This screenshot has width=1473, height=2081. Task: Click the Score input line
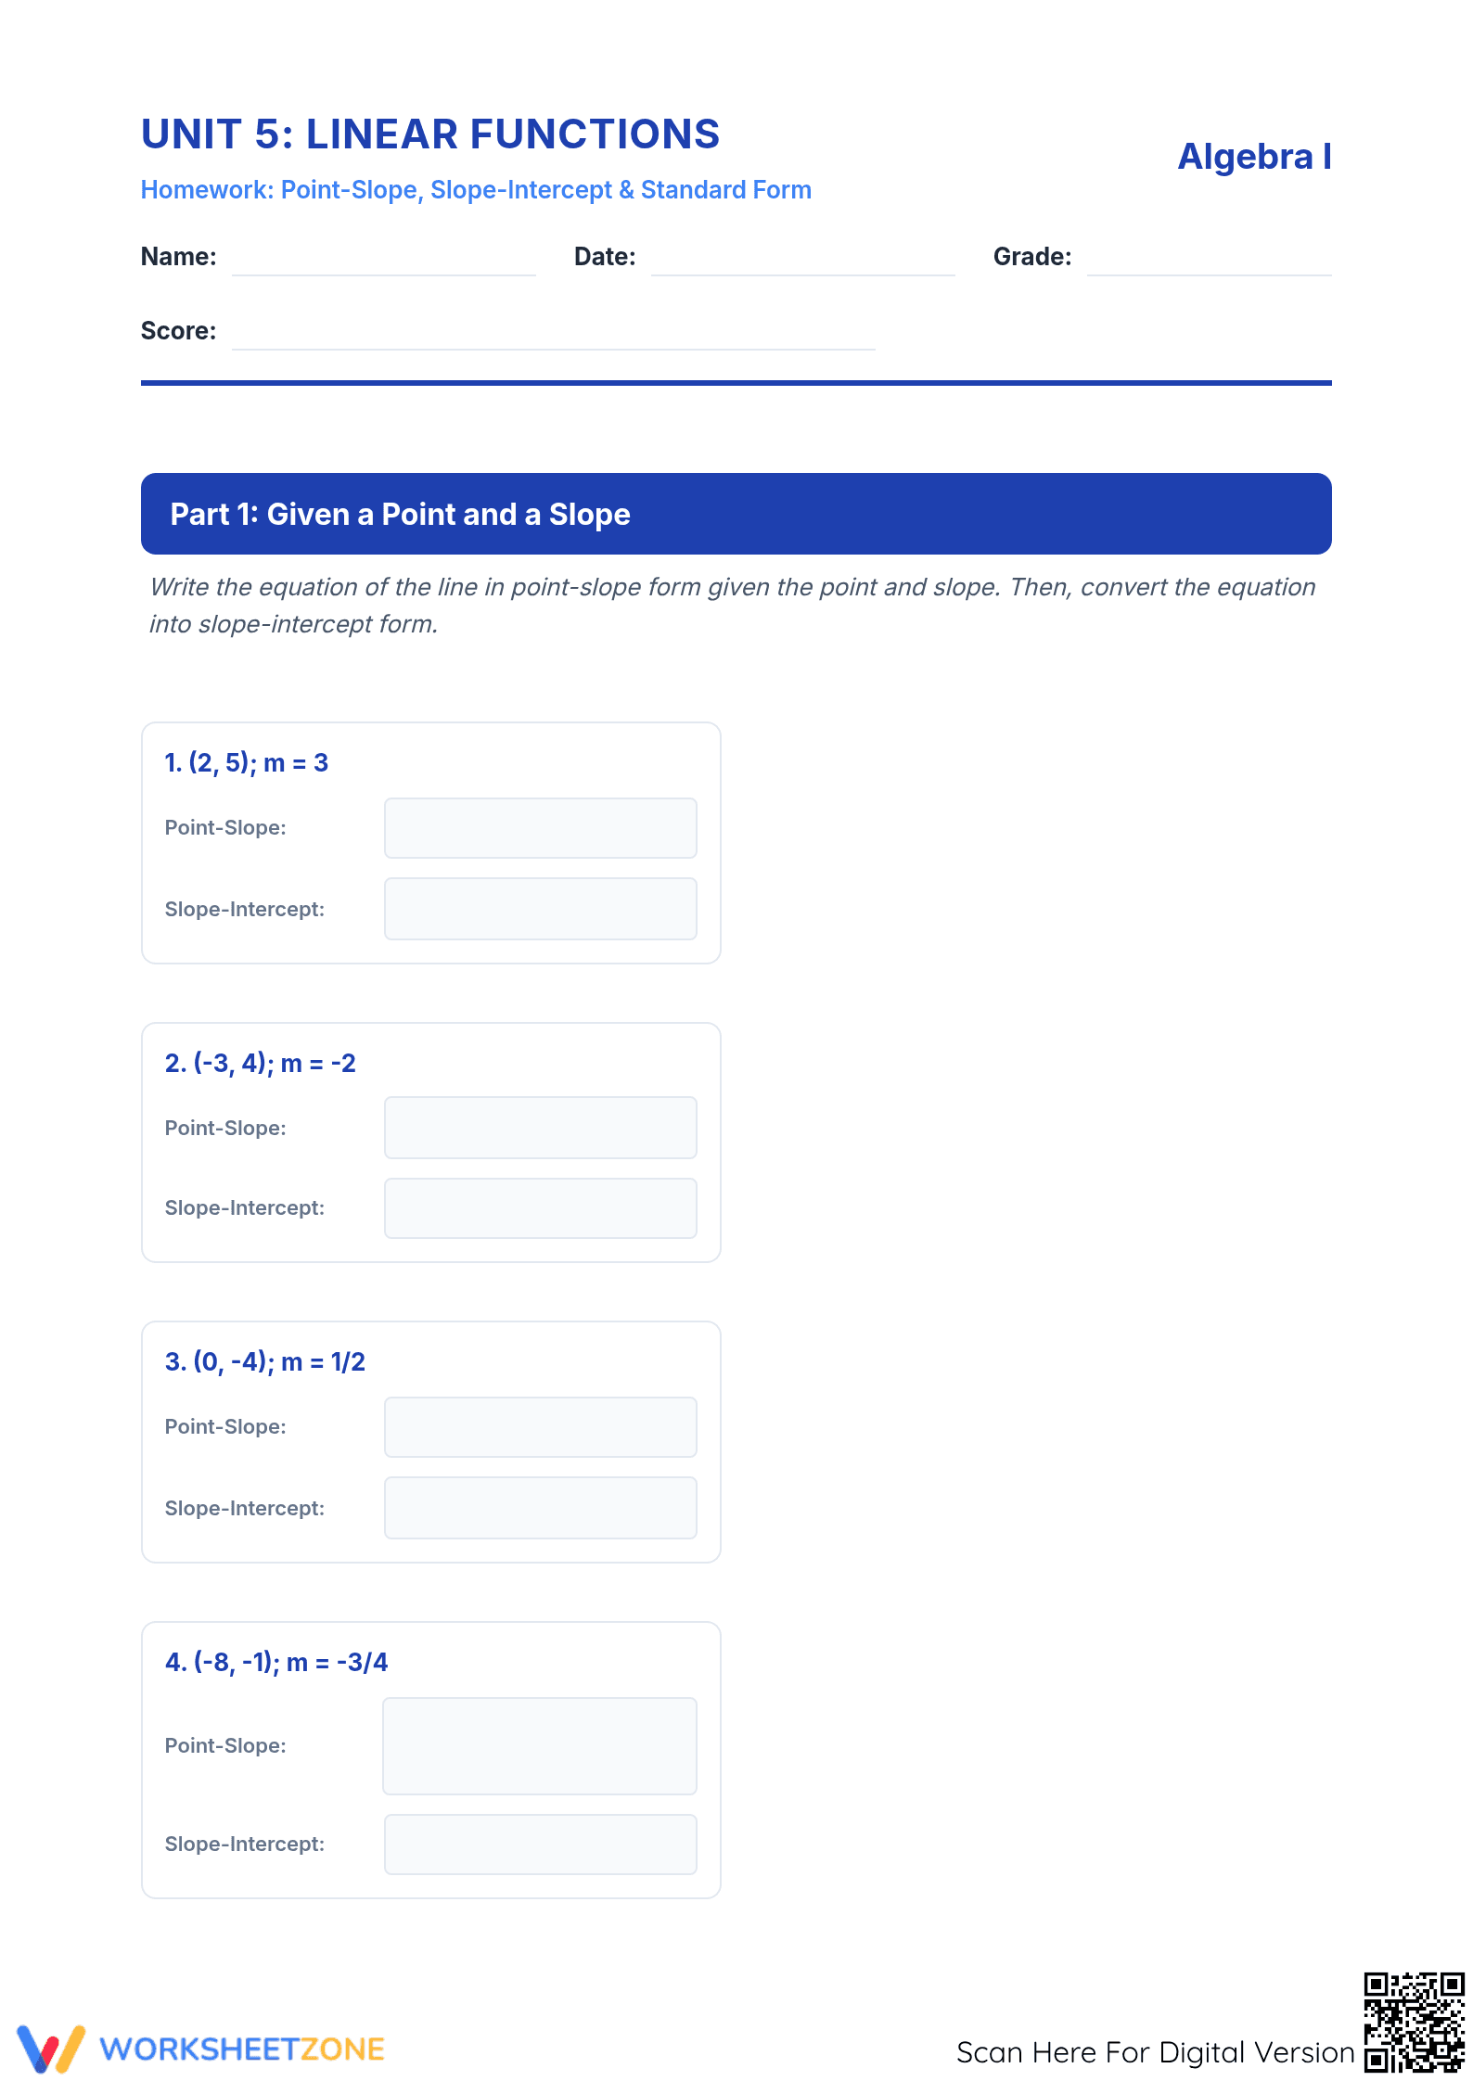coord(554,334)
